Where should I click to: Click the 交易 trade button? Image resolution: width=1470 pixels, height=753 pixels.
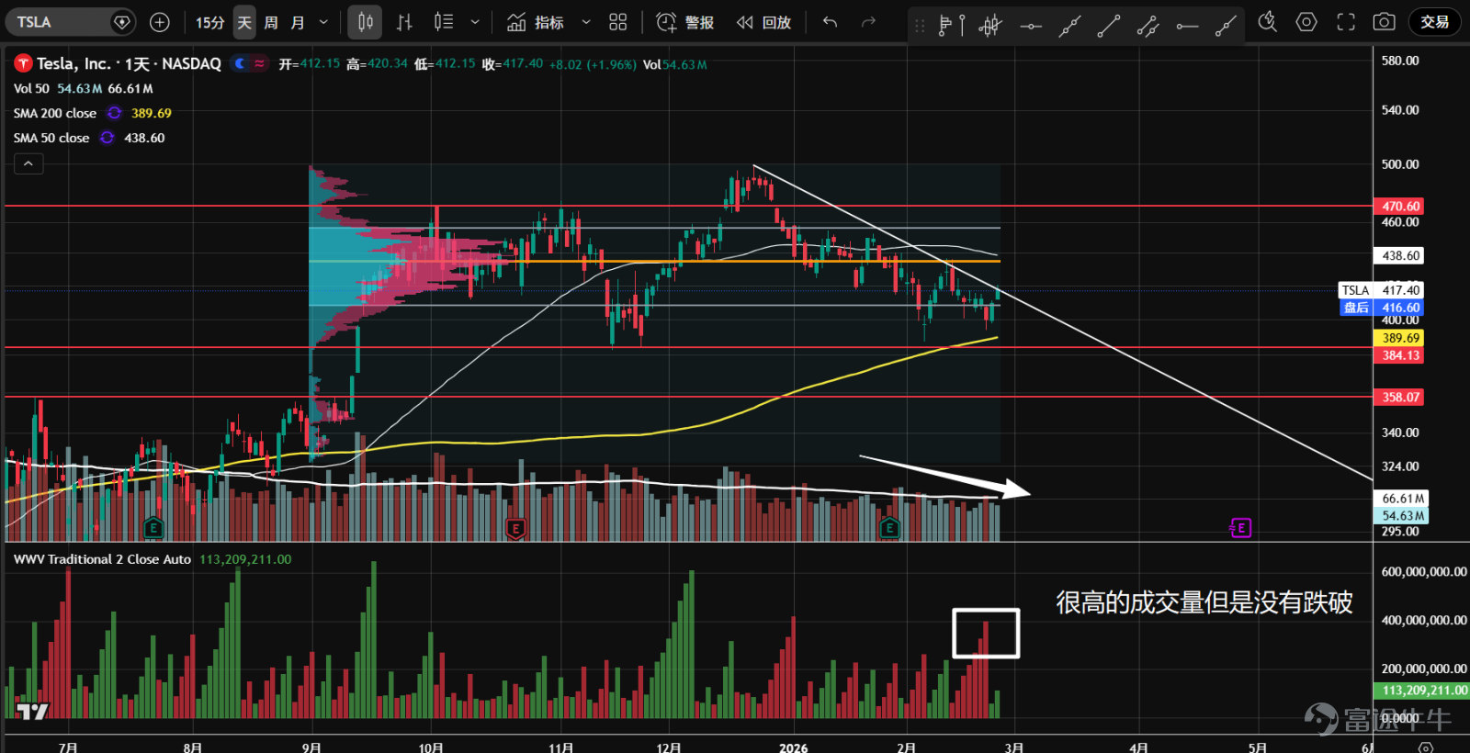pyautogui.click(x=1434, y=22)
